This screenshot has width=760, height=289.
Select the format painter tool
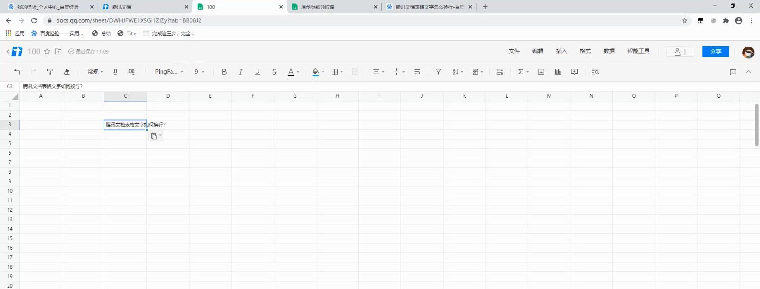pyautogui.click(x=50, y=72)
